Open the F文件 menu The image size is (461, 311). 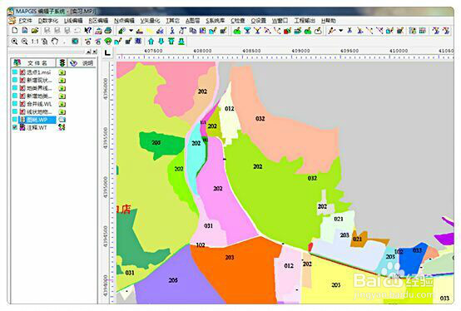pyautogui.click(x=25, y=21)
